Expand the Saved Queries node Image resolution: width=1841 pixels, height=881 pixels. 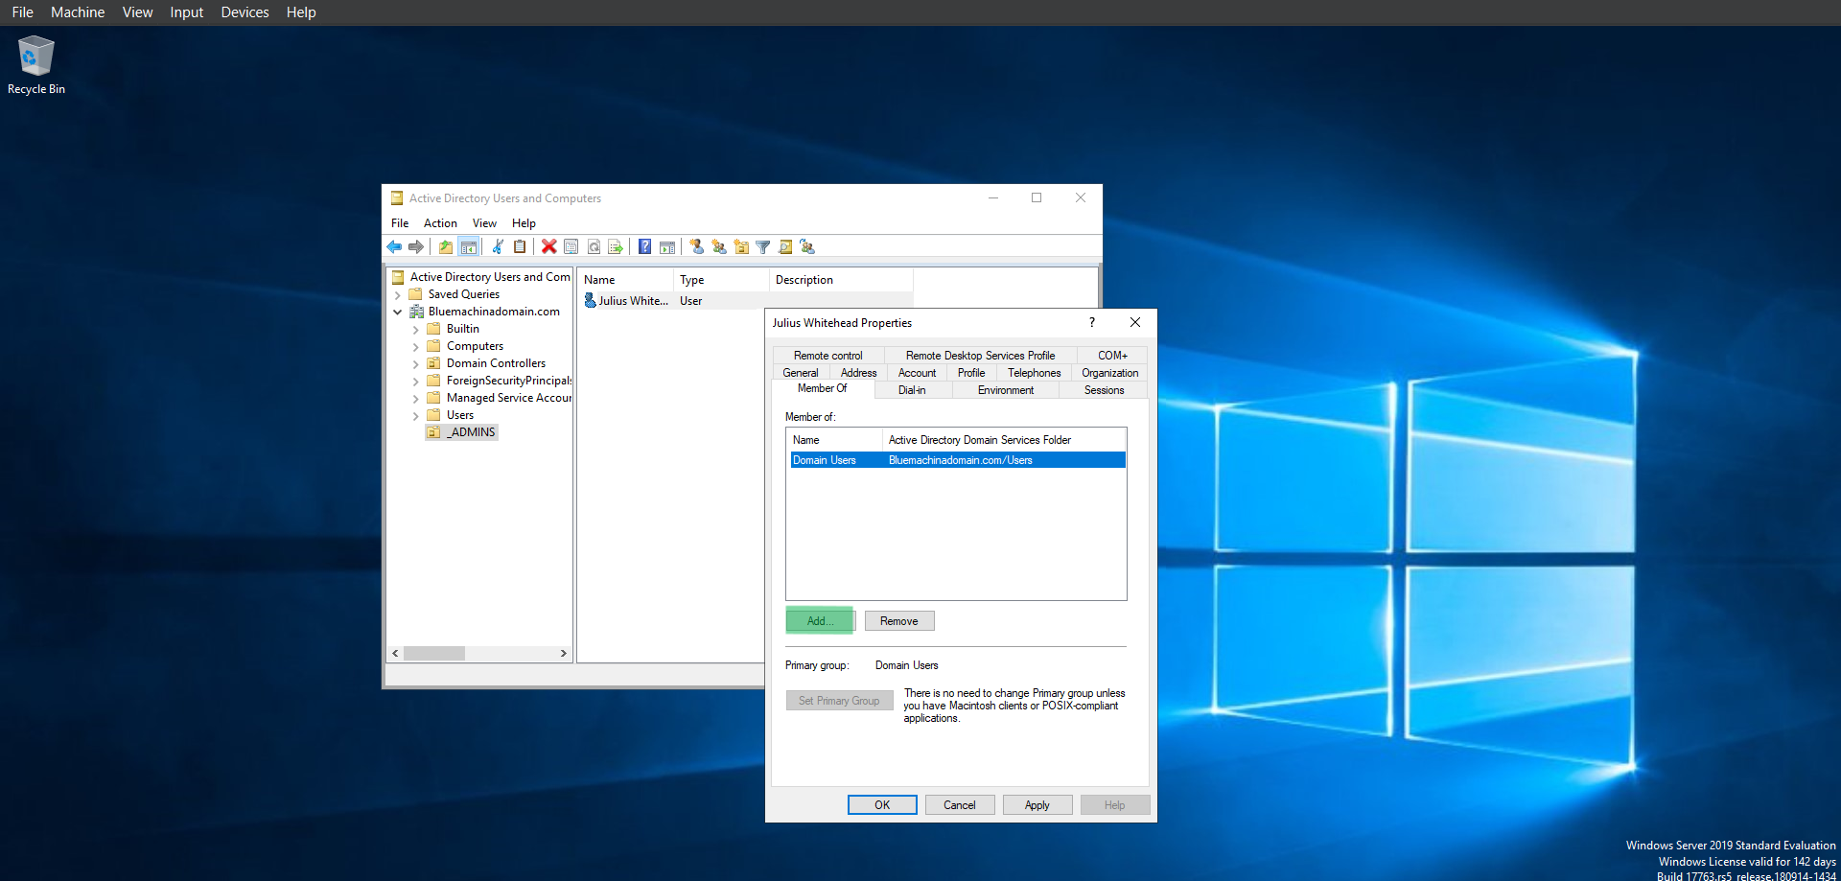coord(398,295)
